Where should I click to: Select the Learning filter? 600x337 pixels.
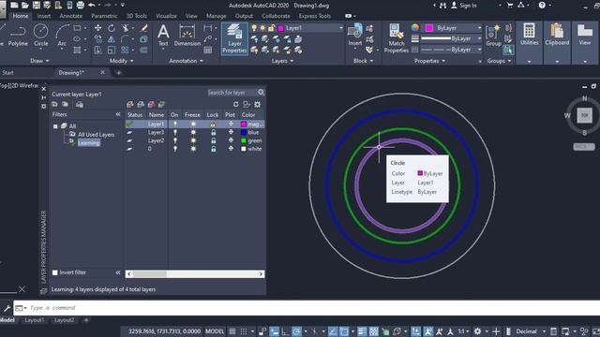(x=89, y=143)
